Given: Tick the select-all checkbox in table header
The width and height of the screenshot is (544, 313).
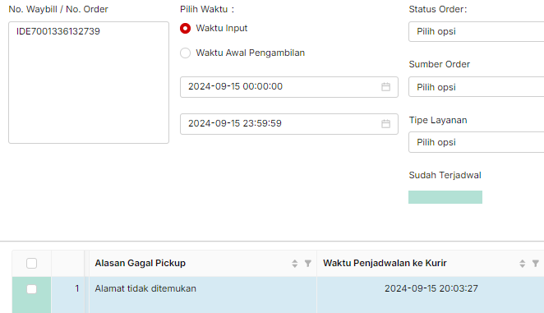Looking at the screenshot, I should point(31,264).
